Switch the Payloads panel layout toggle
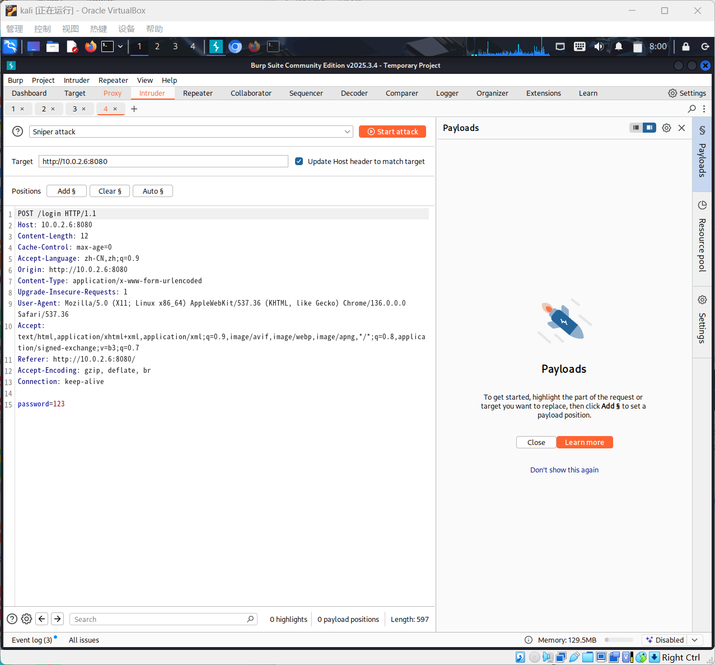This screenshot has height=665, width=715. pyautogui.click(x=642, y=128)
